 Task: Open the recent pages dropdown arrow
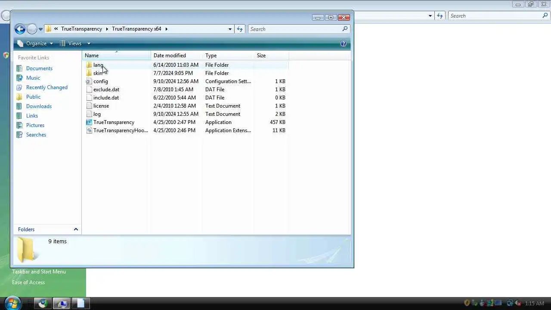[x=40, y=29]
